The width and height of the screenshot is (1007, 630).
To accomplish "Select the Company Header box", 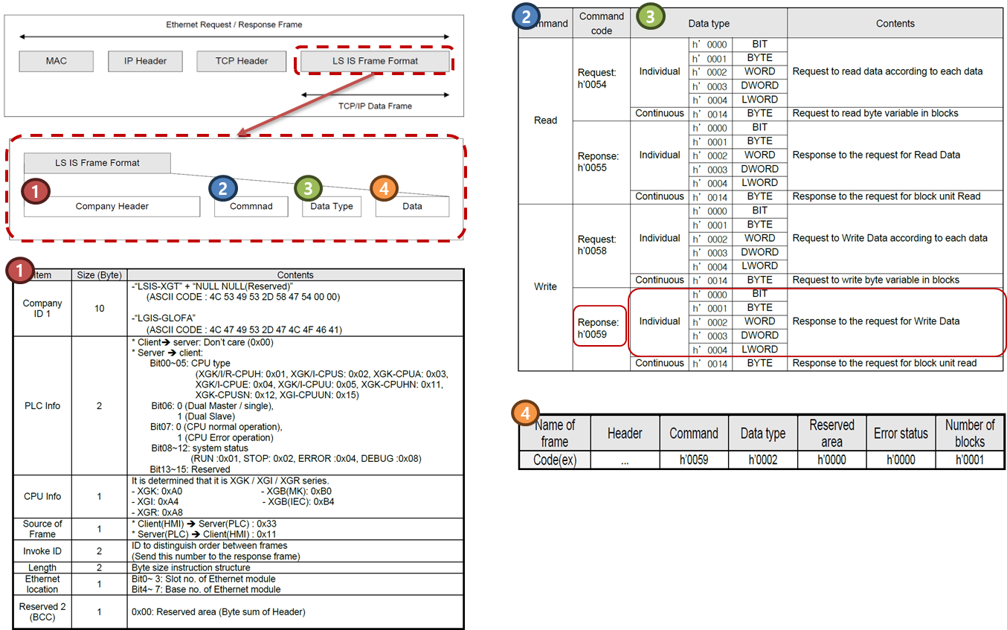I will 112,206.
